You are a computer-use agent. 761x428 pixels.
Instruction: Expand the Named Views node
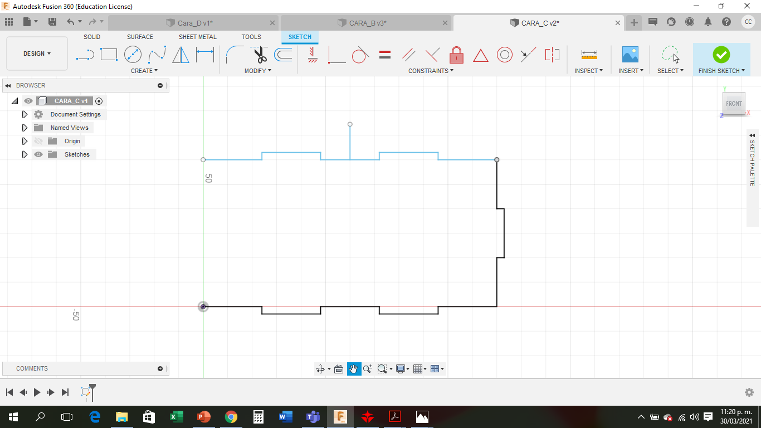coord(25,128)
